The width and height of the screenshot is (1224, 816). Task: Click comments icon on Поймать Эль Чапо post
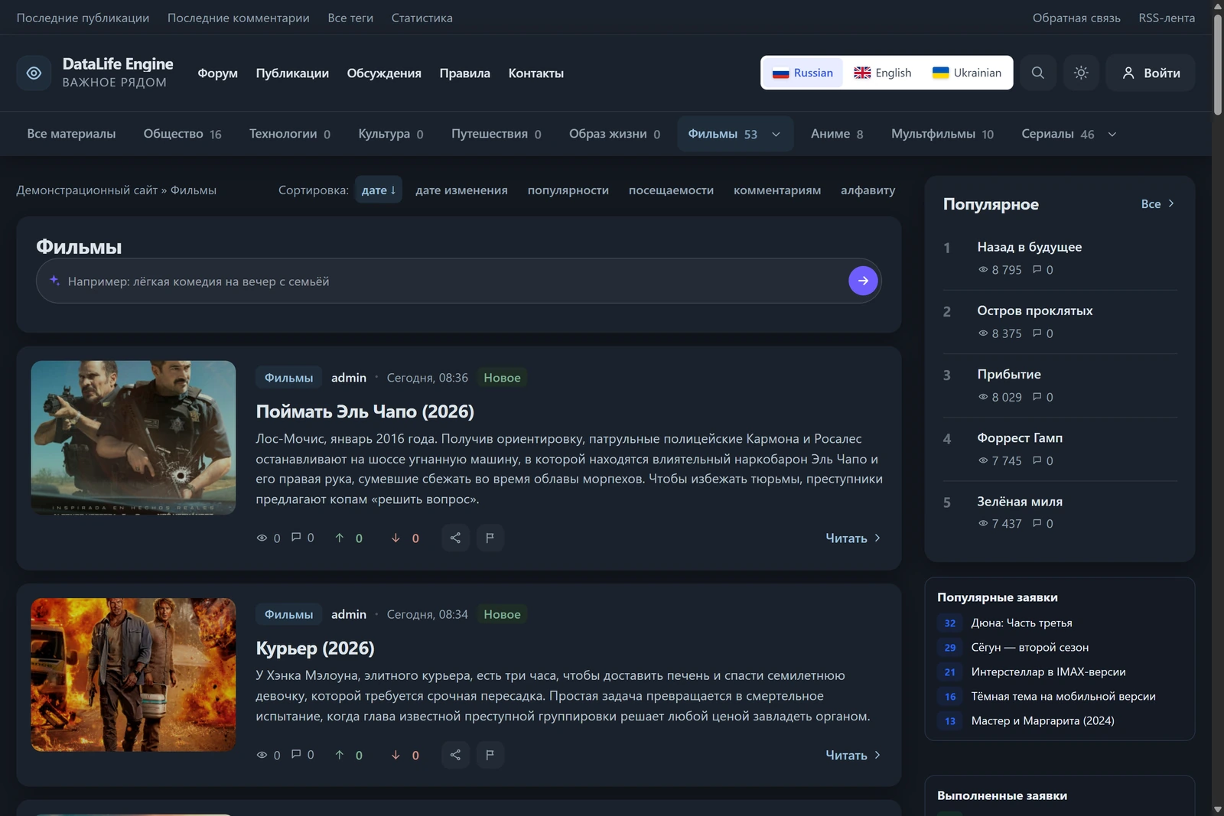tap(296, 537)
